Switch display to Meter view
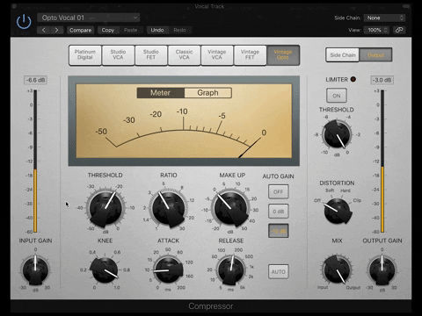This screenshot has height=316, width=422. pos(160,93)
